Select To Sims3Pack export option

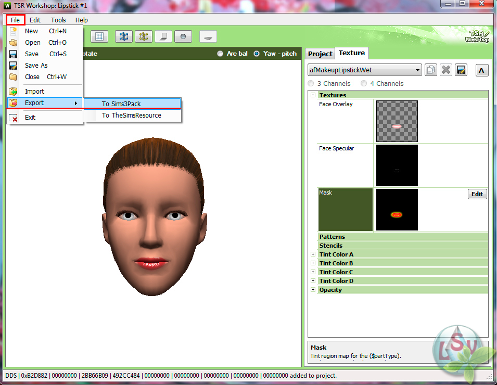[132, 104]
